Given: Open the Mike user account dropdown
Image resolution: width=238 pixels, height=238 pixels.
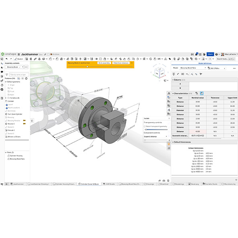Looking at the screenshot, I should (x=229, y=54).
